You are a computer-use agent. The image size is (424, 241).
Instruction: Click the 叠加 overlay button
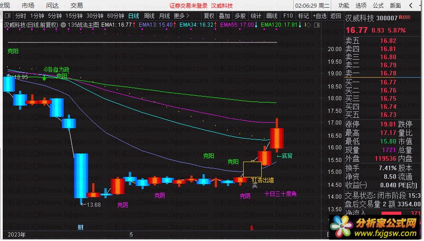click(225, 16)
